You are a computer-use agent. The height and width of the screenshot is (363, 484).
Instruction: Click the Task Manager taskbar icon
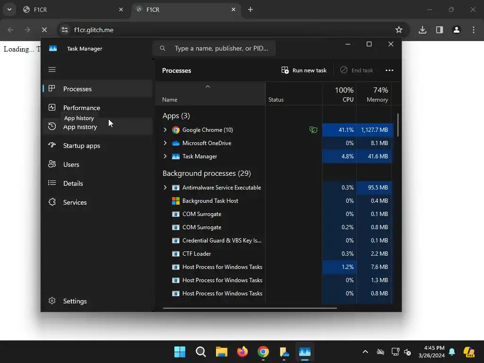[305, 352]
